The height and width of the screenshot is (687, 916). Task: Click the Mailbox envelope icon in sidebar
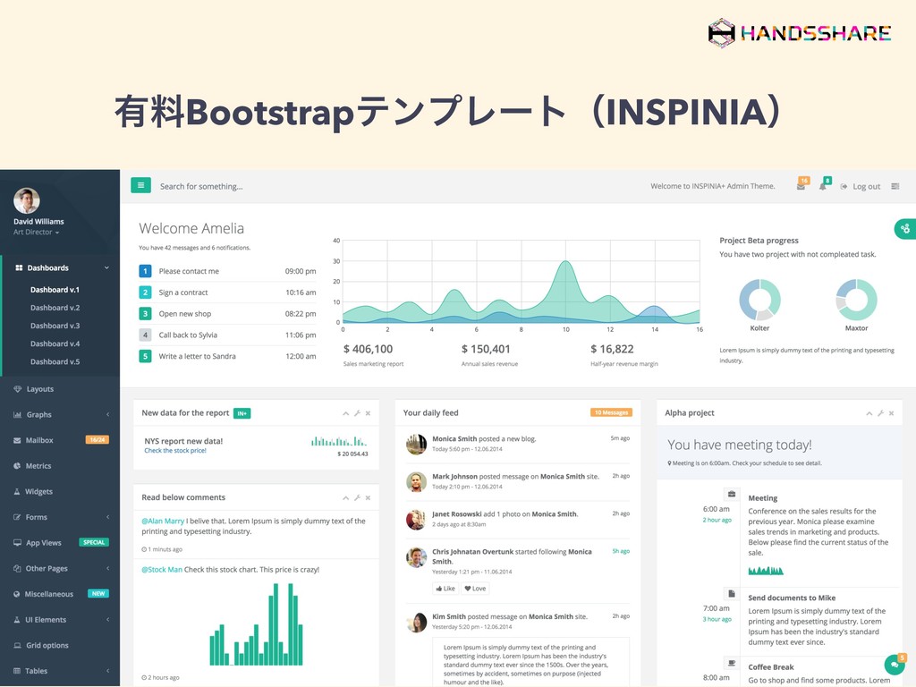[x=17, y=440]
